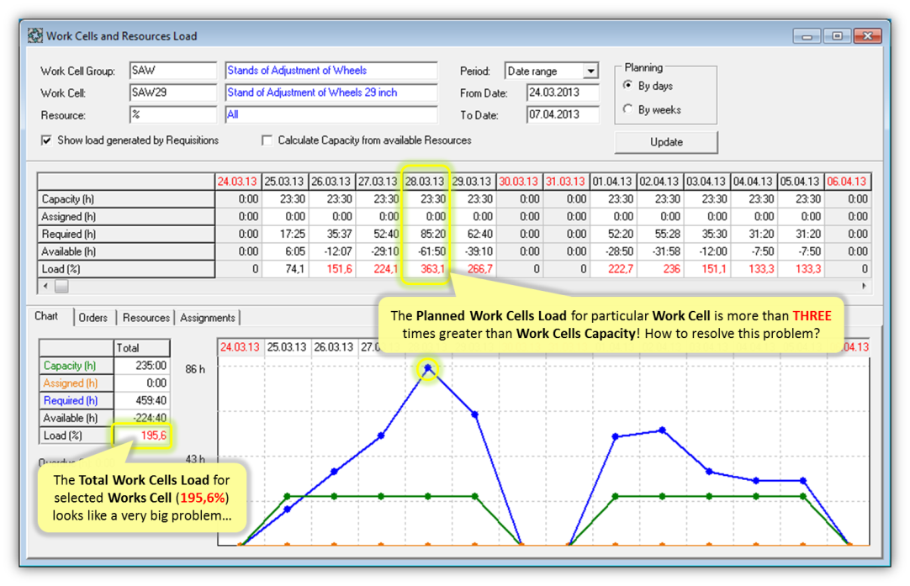Click the horizontal scrollbar thumb of the table
This screenshot has height=586, width=910.
coord(61,286)
